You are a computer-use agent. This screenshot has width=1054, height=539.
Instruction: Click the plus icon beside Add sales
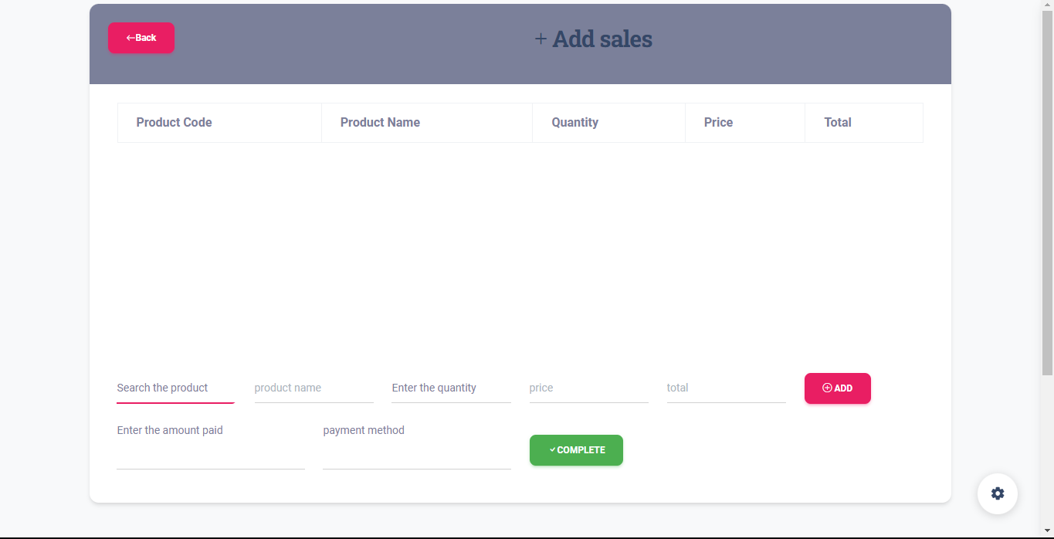click(x=541, y=39)
